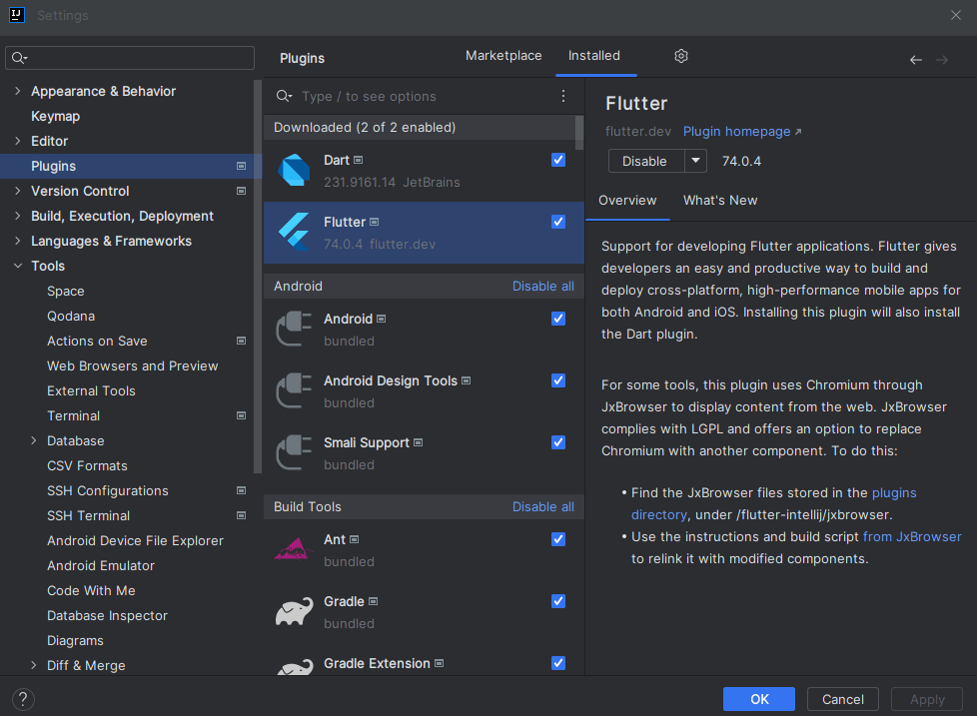Collapse the Tools section
The image size is (977, 716).
[18, 266]
